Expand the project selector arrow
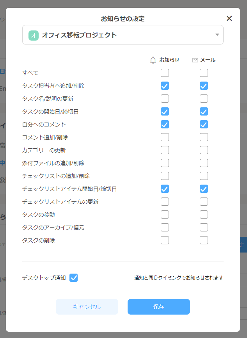Screen dimensions: 247x338 pos(217,35)
